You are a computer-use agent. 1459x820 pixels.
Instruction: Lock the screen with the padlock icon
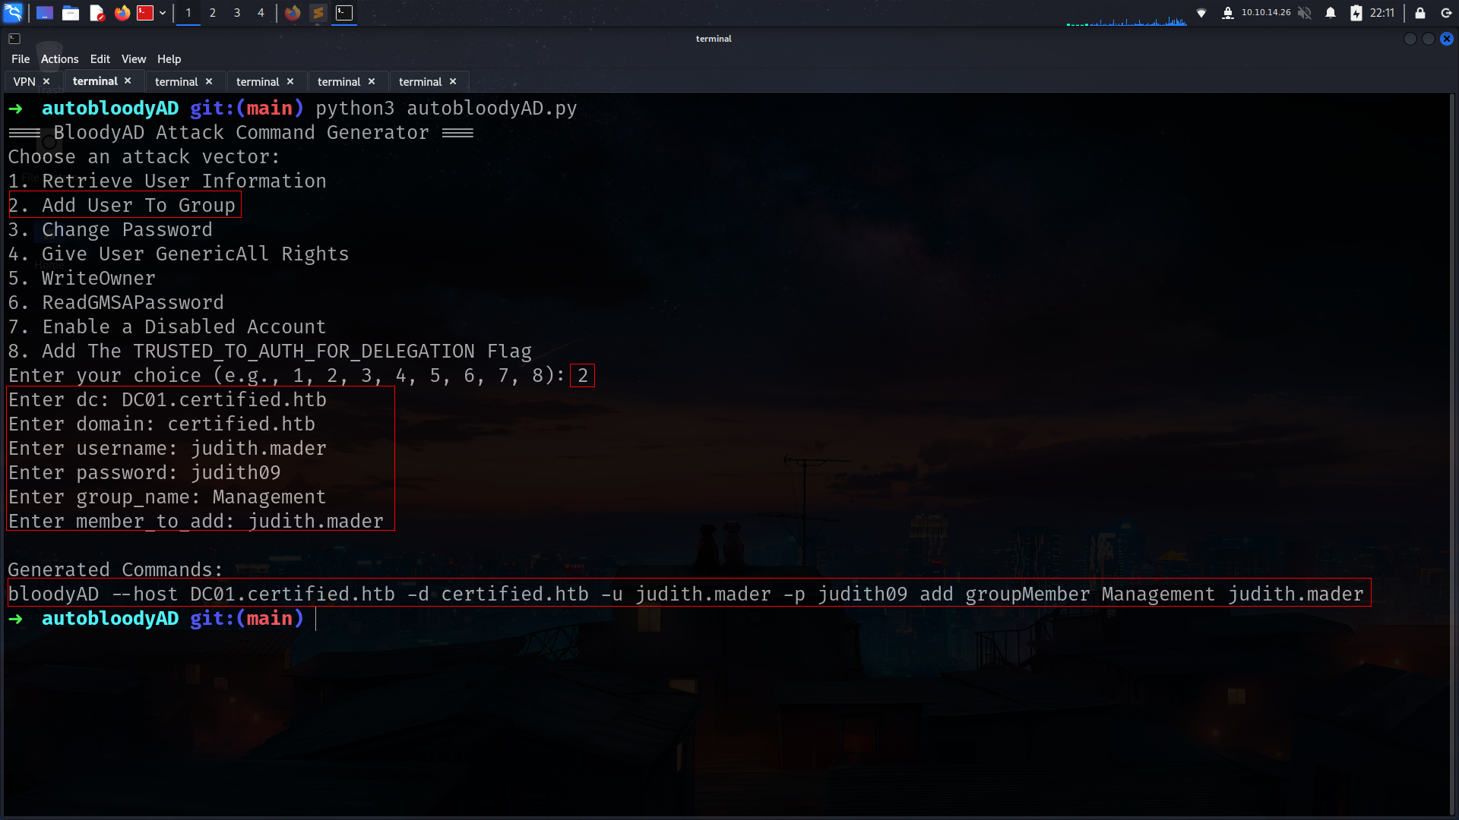pos(1420,13)
